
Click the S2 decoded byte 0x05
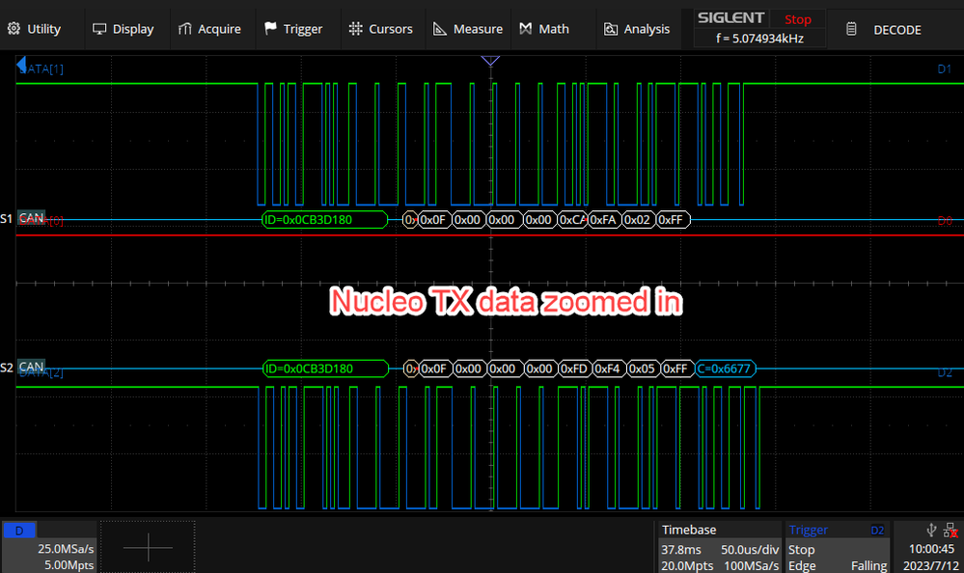click(642, 368)
